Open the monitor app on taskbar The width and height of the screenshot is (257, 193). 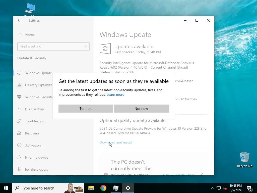[x=115, y=188]
